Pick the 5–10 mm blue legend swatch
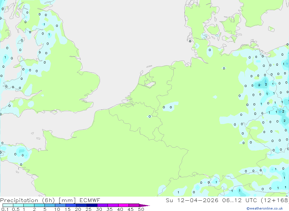 [x=50, y=205]
